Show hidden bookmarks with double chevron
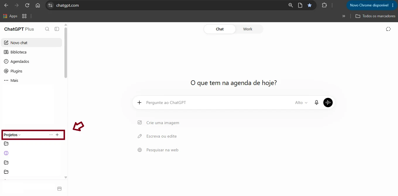This screenshot has height=196, width=398. pyautogui.click(x=344, y=16)
